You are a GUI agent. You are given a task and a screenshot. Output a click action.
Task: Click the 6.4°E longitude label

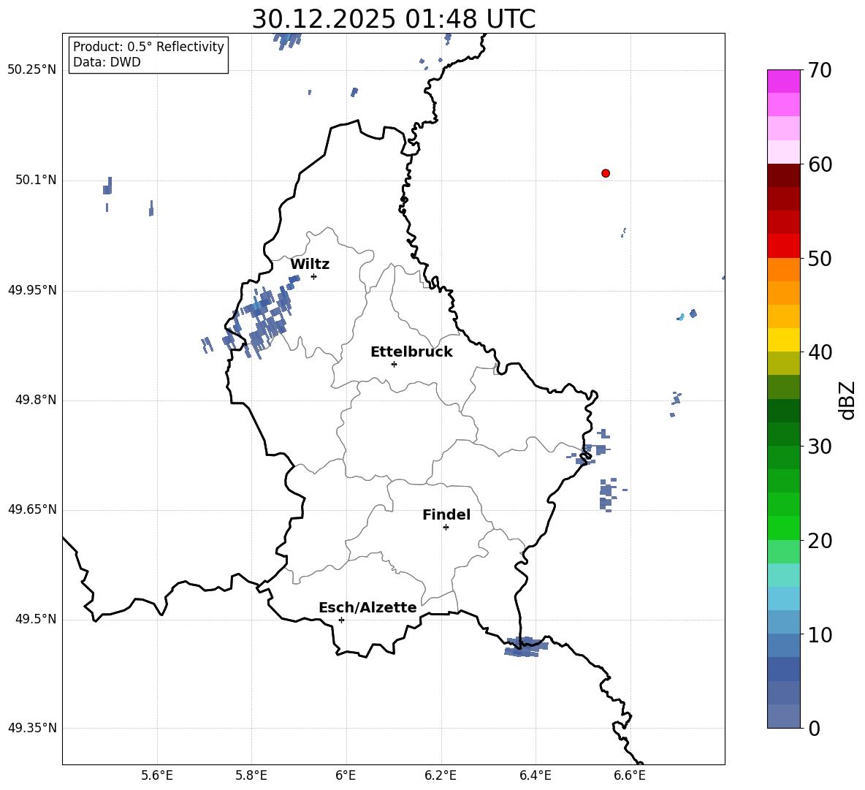coord(535,775)
